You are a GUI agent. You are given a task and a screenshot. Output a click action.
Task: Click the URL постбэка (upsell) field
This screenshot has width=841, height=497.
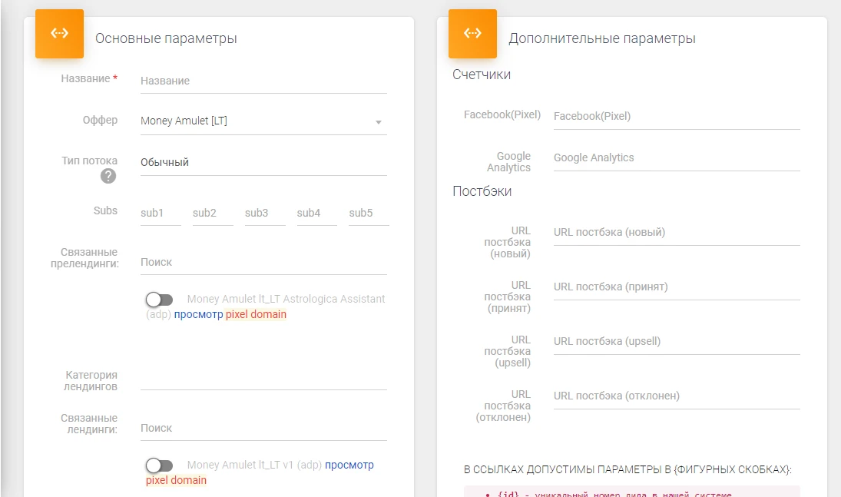click(677, 342)
